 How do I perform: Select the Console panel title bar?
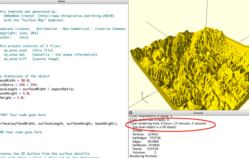(x=189, y=113)
